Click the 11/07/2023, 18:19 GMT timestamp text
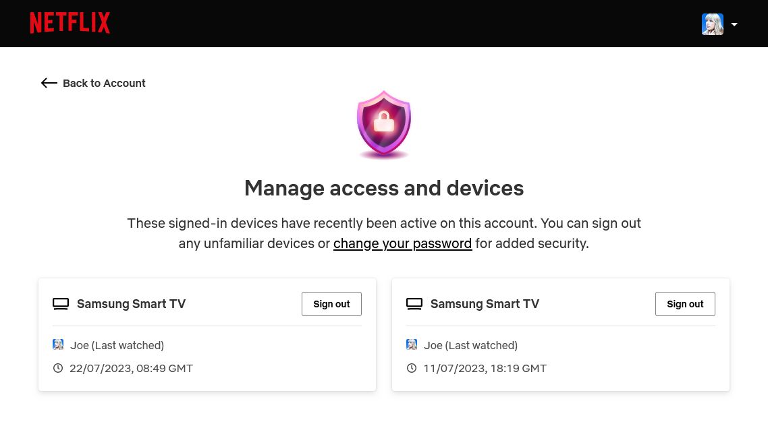The height and width of the screenshot is (428, 768). 485,368
